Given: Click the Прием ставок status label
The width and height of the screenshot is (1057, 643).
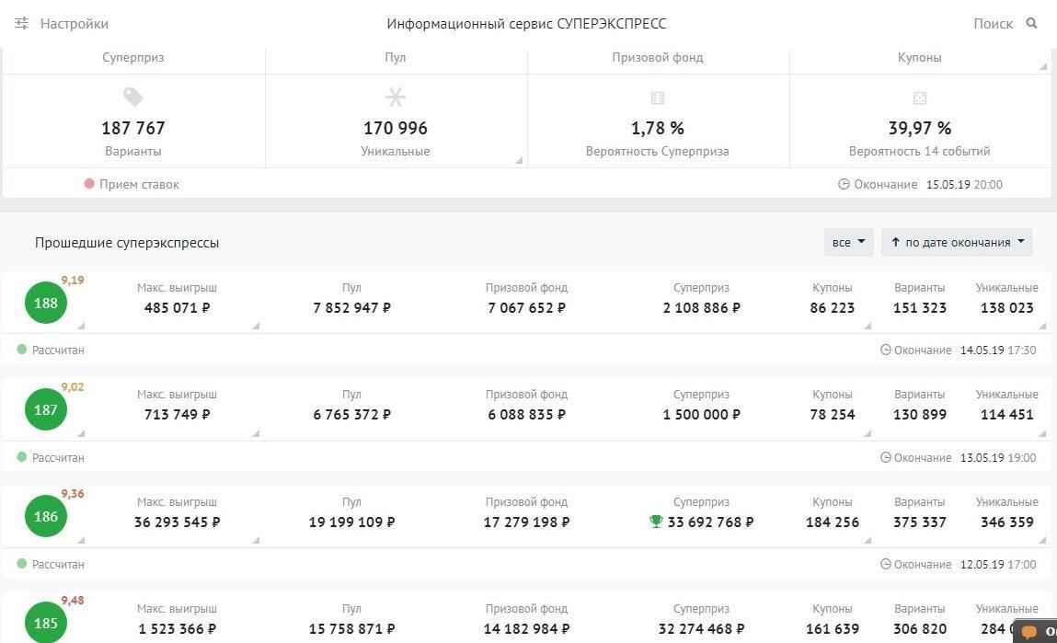Looking at the screenshot, I should 139,184.
